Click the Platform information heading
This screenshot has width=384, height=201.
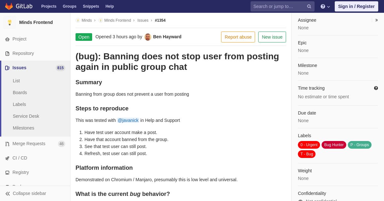tap(104, 168)
